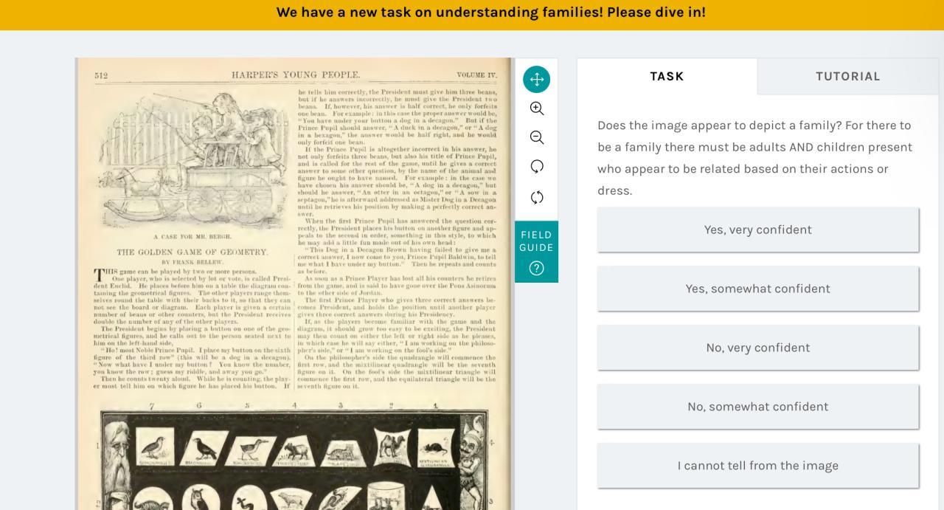Click the question mark help icon
This screenshot has height=510, width=944.
point(536,269)
